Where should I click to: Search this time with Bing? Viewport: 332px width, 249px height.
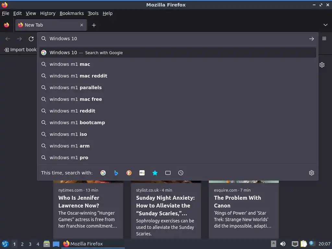(x=116, y=173)
